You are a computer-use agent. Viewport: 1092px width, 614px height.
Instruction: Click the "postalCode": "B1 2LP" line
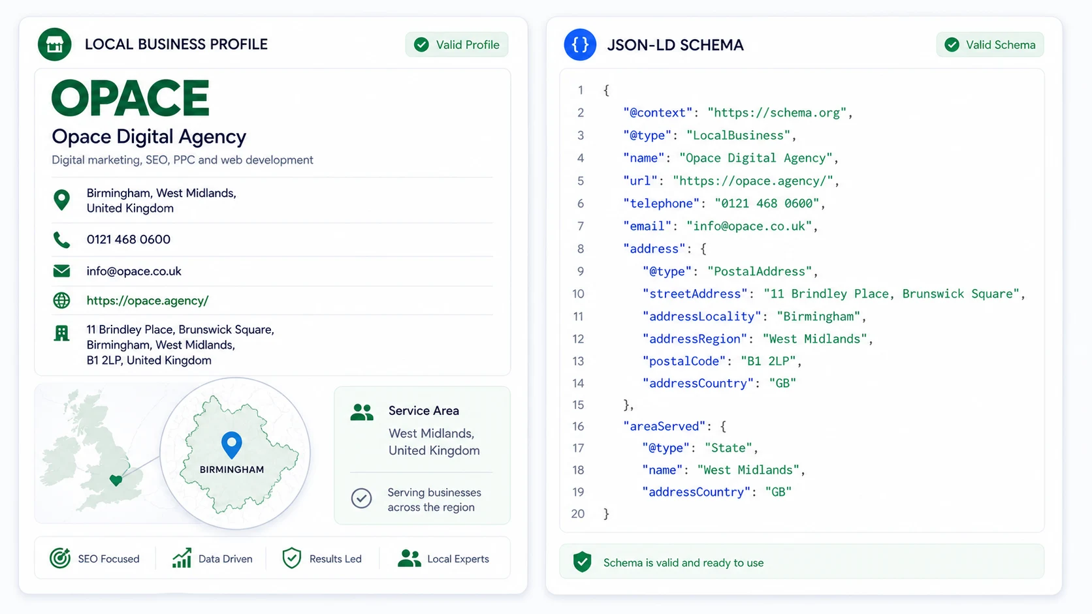coord(722,361)
